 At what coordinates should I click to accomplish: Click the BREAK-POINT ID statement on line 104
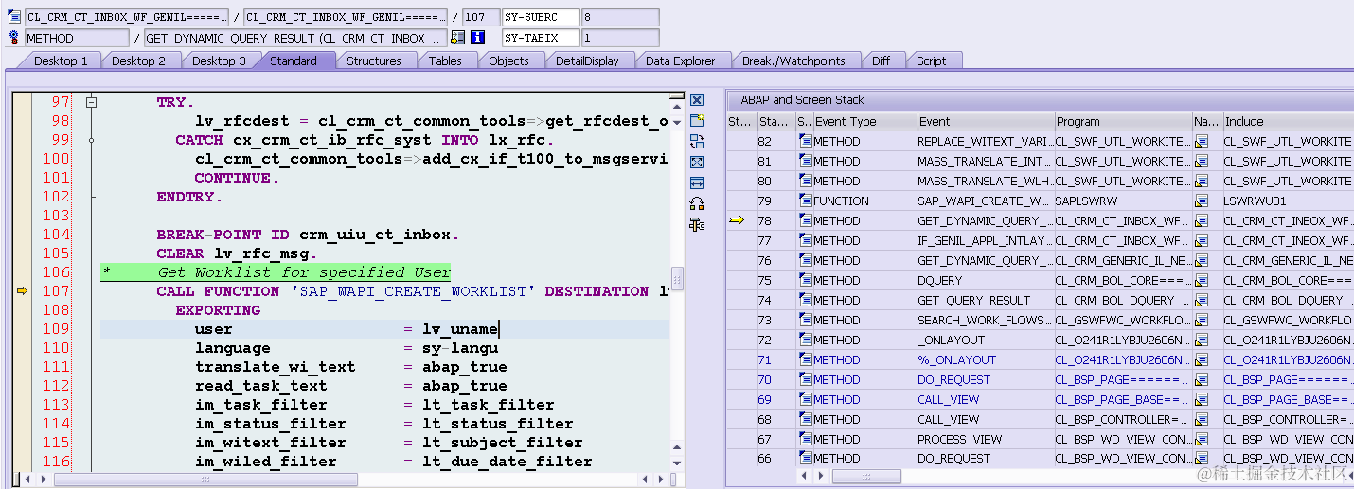[x=308, y=235]
